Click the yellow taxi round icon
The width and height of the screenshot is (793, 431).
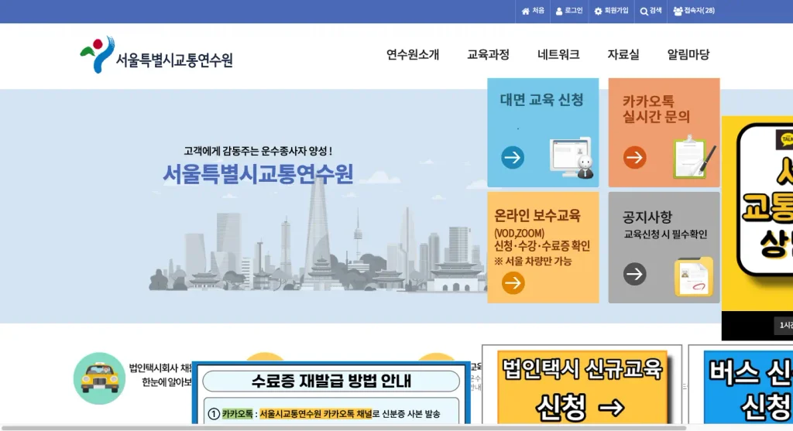tap(99, 378)
